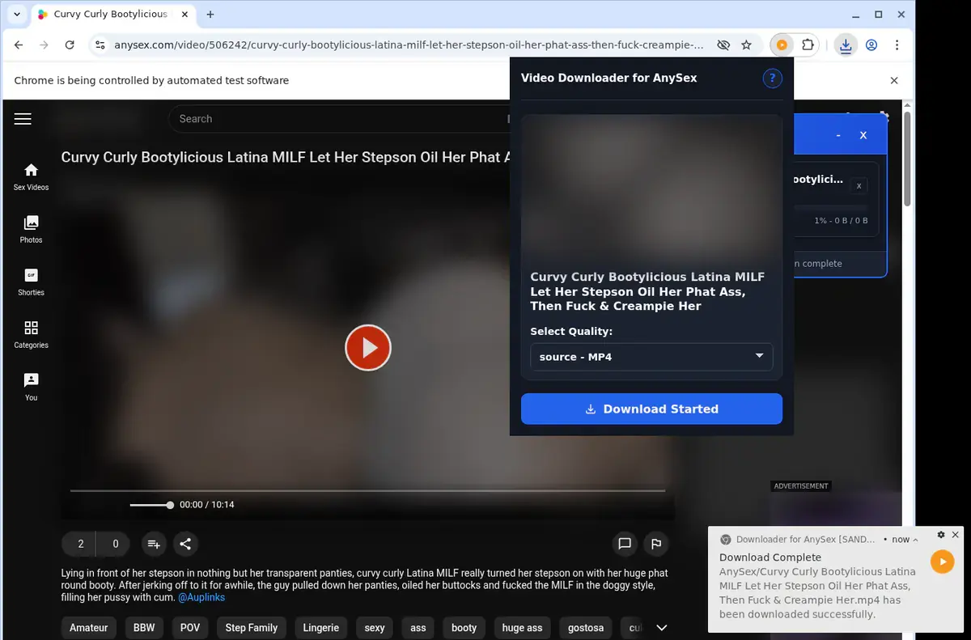Click the 00:00 / 10:14 time display
Image resolution: width=971 pixels, height=640 pixels.
tap(206, 505)
